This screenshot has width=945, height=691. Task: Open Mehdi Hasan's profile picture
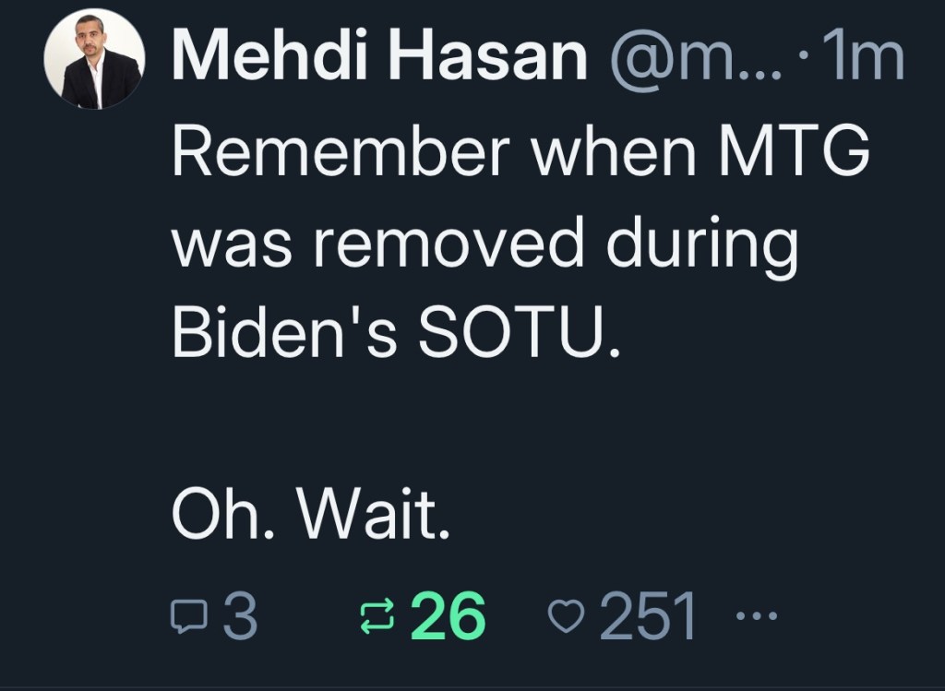[x=94, y=61]
